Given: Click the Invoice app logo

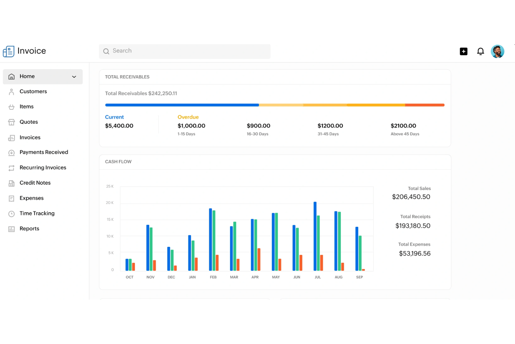Looking at the screenshot, I should click(24, 51).
